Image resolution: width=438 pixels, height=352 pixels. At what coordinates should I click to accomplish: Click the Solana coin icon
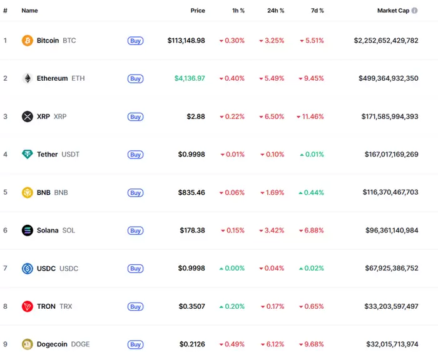28,230
